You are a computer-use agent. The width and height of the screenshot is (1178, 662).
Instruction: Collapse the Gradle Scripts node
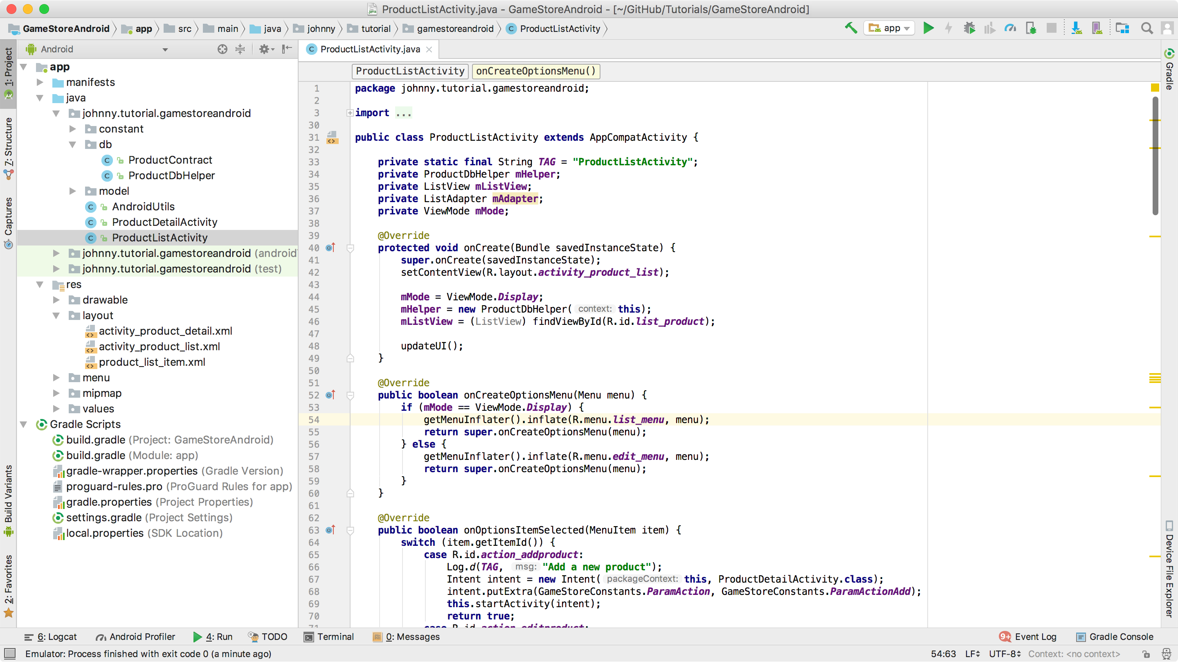(x=24, y=425)
